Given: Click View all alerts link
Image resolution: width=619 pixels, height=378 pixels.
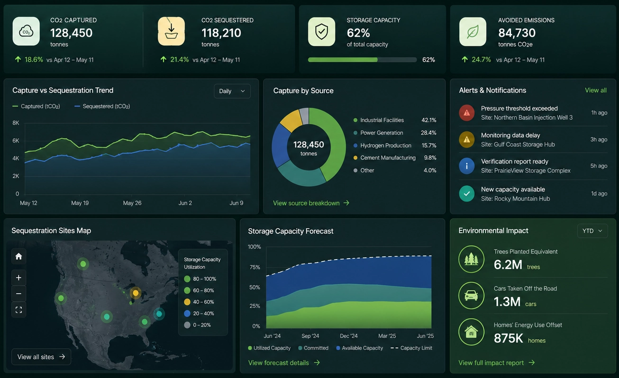Looking at the screenshot, I should [596, 90].
